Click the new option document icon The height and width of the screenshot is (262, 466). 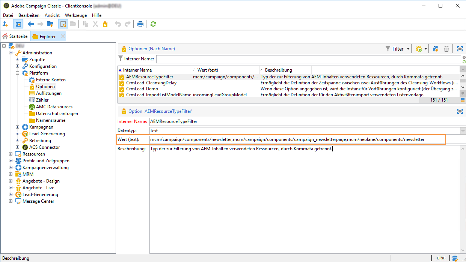436,49
